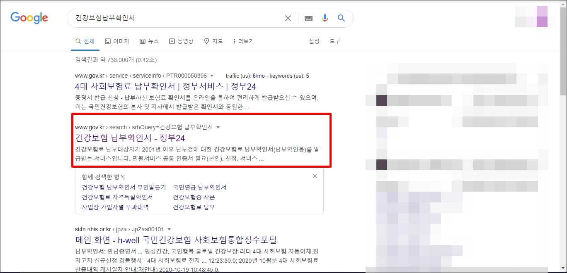Search 건강보험증 사본 suggestion
This screenshot has width=567, height=273.
click(x=194, y=197)
